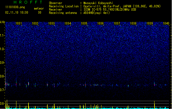This screenshot has width=172, height=109.
Task: Click time marker 1038
Action: tap(133, 23)
